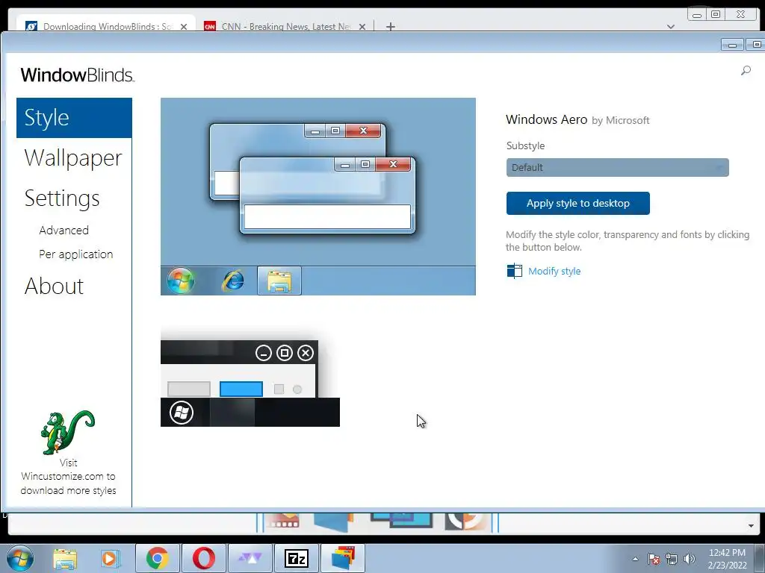Open the Opera browser taskbar icon
Image resolution: width=765 pixels, height=573 pixels.
coord(203,558)
